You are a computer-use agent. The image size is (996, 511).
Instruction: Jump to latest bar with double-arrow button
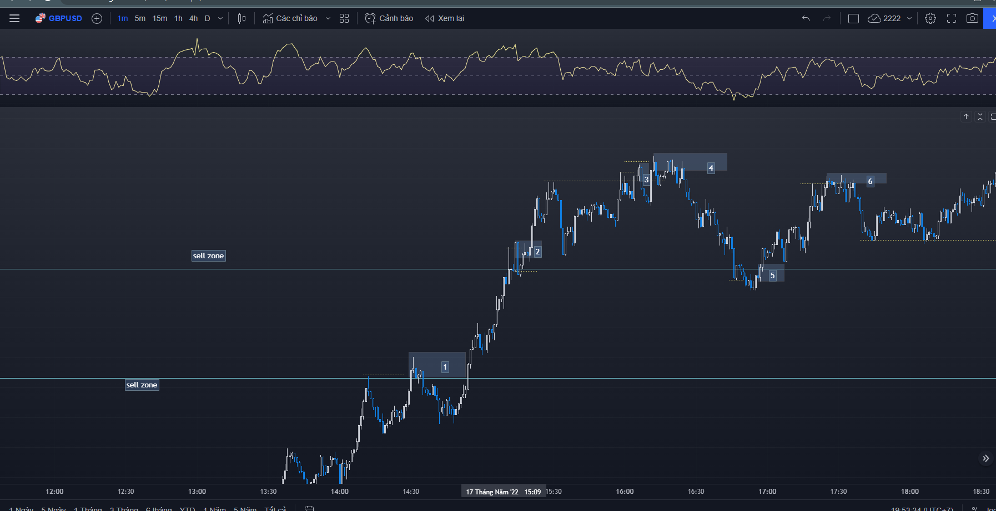point(986,458)
